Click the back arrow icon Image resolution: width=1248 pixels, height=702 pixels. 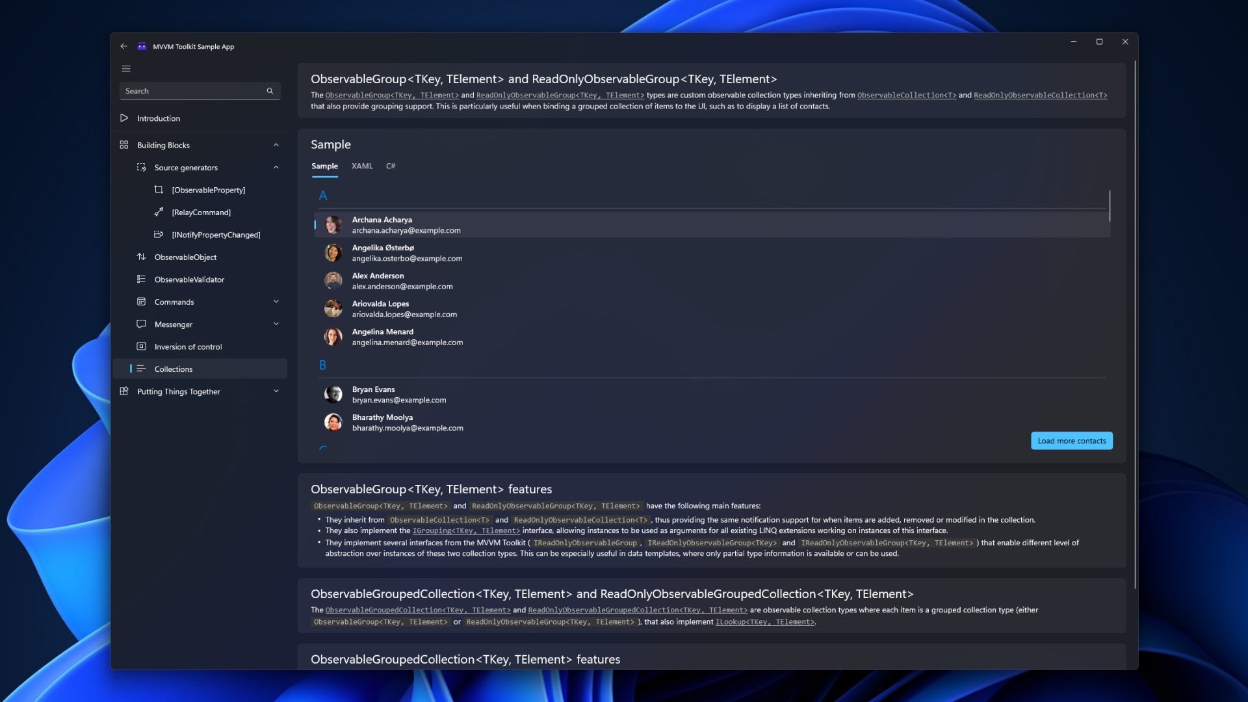(123, 47)
